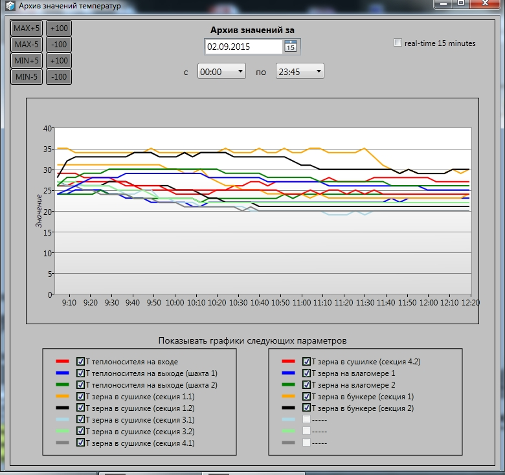This screenshot has width=505, height=475.
Task: Click red swatch for Т теплоносителя на входе
Action: [x=63, y=362]
